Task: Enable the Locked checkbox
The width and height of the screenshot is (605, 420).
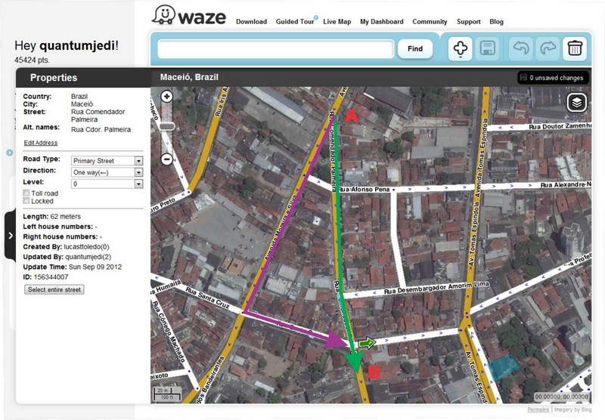Action: pyautogui.click(x=26, y=200)
